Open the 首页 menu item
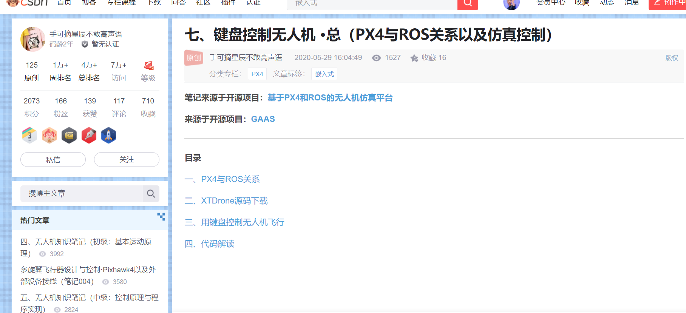 [x=64, y=3]
